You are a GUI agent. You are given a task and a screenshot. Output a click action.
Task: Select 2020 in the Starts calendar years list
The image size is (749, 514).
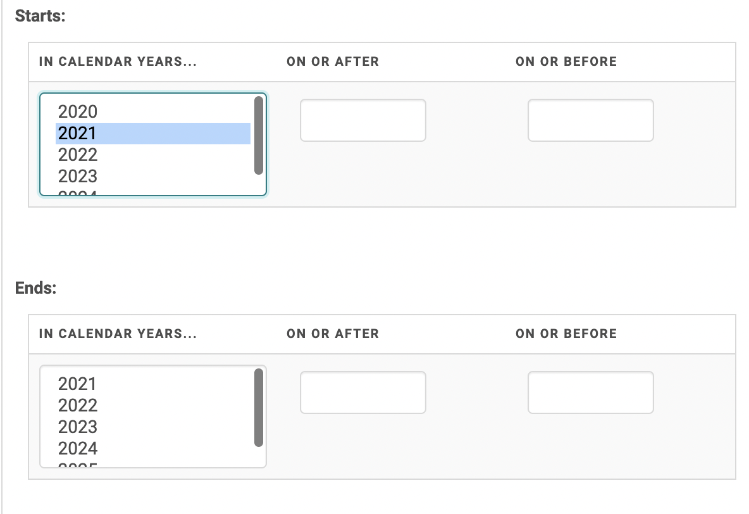tap(78, 112)
